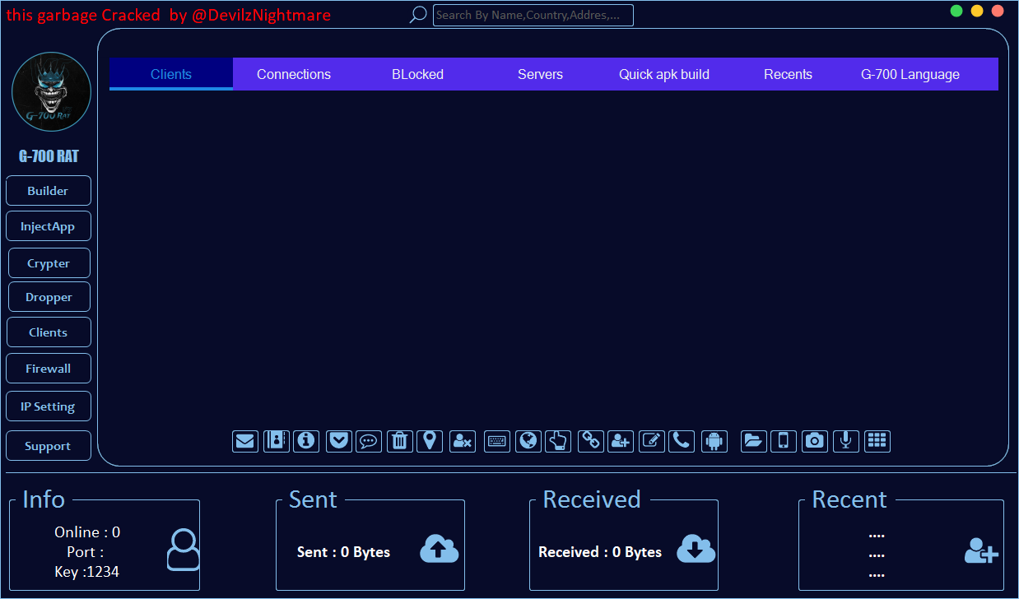Click the trash can icon
Viewport: 1019px width, 599px height.
(399, 441)
